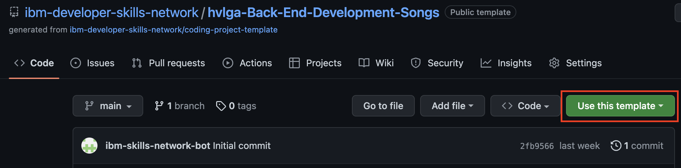Click the repository template icon beside the owner name
Viewport: 681px width, 168px height.
[14, 12]
